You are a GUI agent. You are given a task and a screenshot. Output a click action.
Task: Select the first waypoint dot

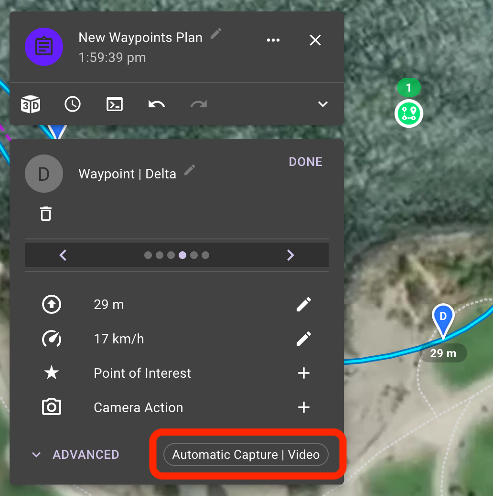click(x=148, y=255)
